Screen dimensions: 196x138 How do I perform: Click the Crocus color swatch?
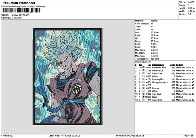pyautogui.click(x=143, y=88)
